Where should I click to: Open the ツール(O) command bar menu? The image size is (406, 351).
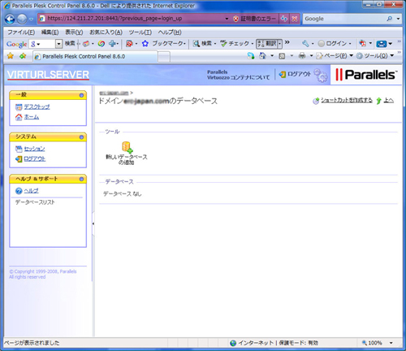pos(374,56)
